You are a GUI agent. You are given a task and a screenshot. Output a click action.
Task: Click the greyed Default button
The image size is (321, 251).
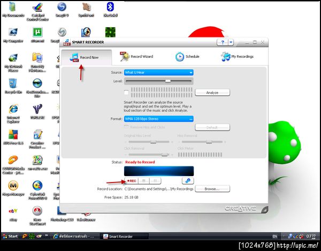click(x=212, y=127)
